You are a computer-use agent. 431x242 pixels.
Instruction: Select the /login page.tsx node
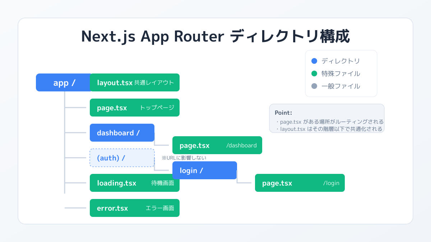click(x=300, y=183)
